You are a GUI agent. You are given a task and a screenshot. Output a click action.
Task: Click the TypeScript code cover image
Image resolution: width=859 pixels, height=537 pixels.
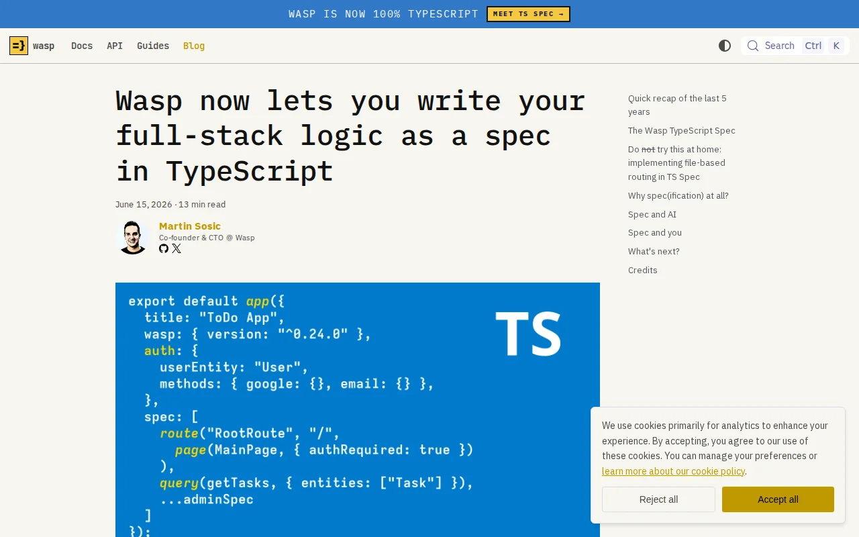pyautogui.click(x=358, y=409)
